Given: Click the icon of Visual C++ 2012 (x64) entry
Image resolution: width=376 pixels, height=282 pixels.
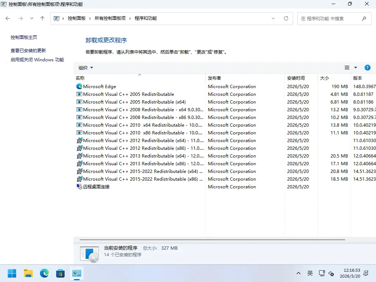Looking at the screenshot, I should 79,141.
